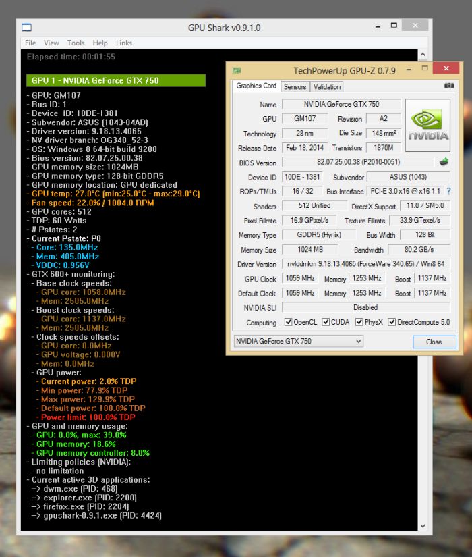Screen dimensions: 472x557
Task: Click the Memory Type GDDR5 (Hynix) field
Action: (x=319, y=235)
